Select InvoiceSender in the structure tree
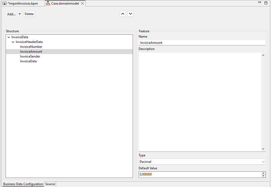Screen dimensions: 271x187 (x=30, y=56)
